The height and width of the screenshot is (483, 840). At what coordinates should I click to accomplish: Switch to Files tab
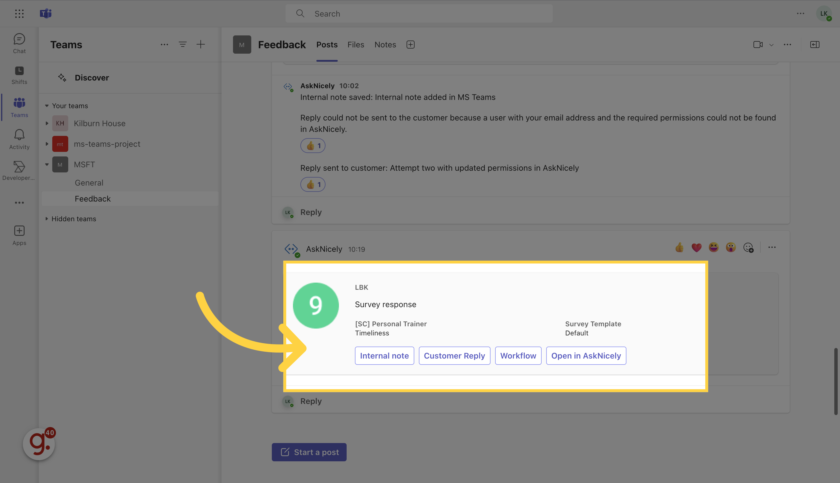point(356,45)
